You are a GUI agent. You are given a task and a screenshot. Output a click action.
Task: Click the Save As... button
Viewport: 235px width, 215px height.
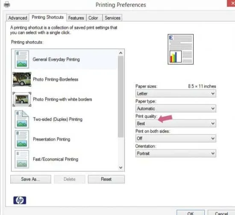pos(31,179)
